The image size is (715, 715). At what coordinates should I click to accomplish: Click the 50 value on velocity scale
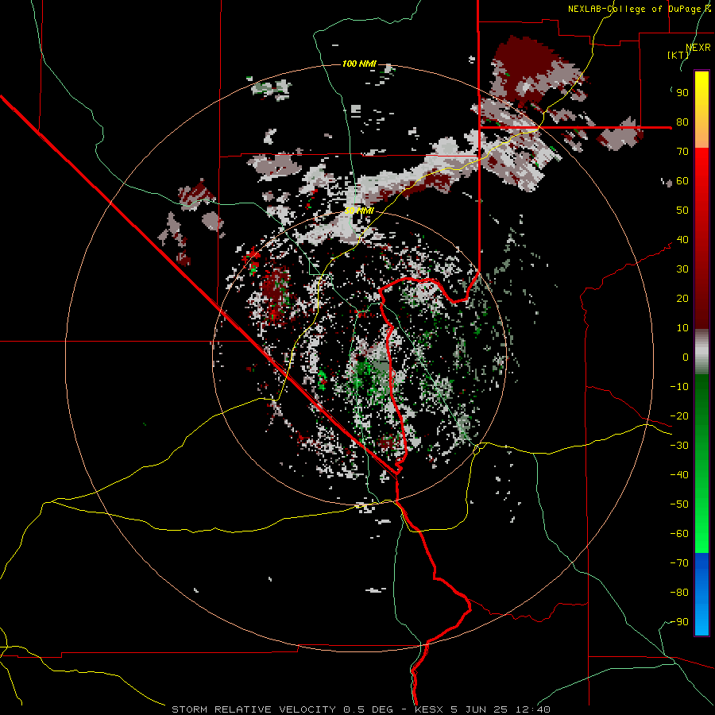click(x=682, y=211)
